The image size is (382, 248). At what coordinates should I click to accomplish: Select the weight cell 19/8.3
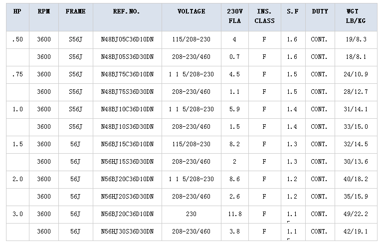click(x=356, y=39)
